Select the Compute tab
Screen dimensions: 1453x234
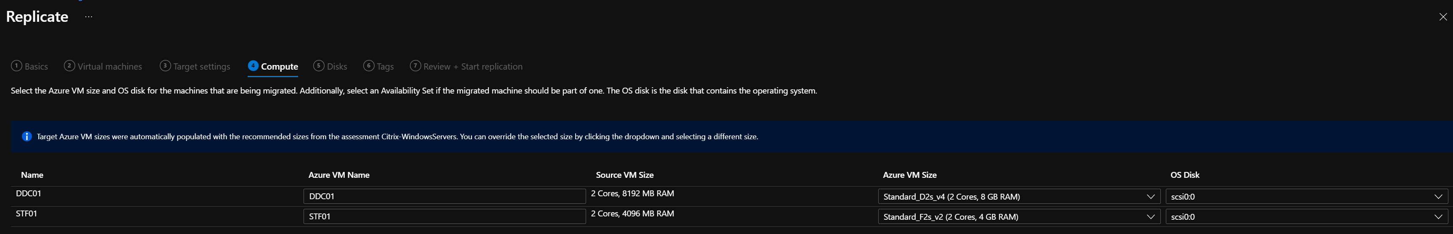(273, 66)
